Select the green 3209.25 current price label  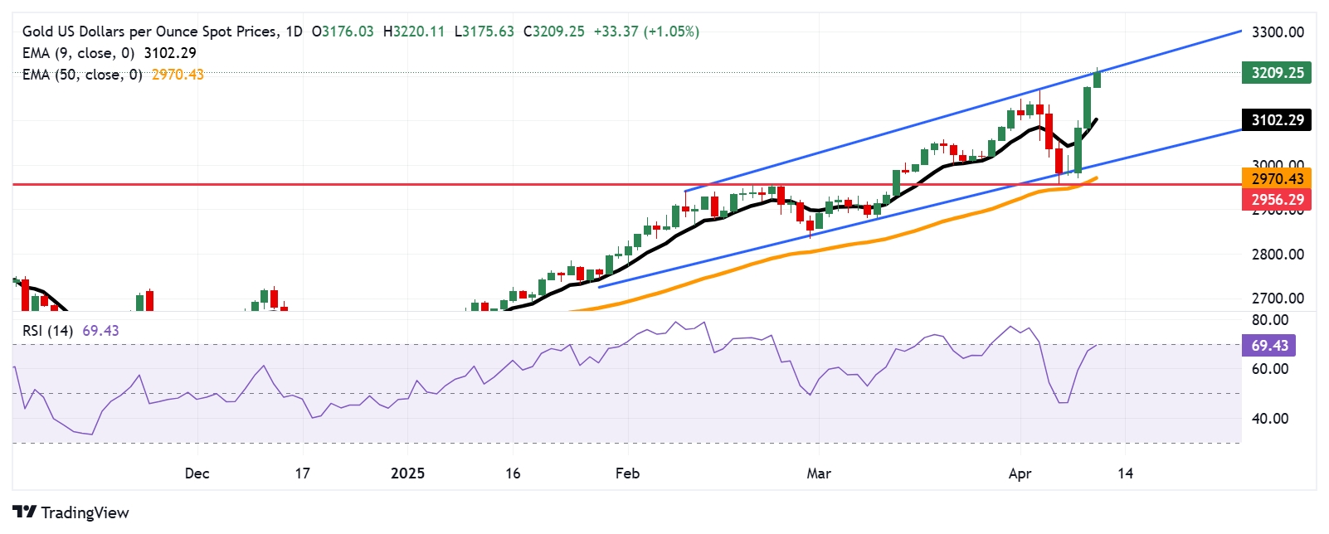[1278, 72]
